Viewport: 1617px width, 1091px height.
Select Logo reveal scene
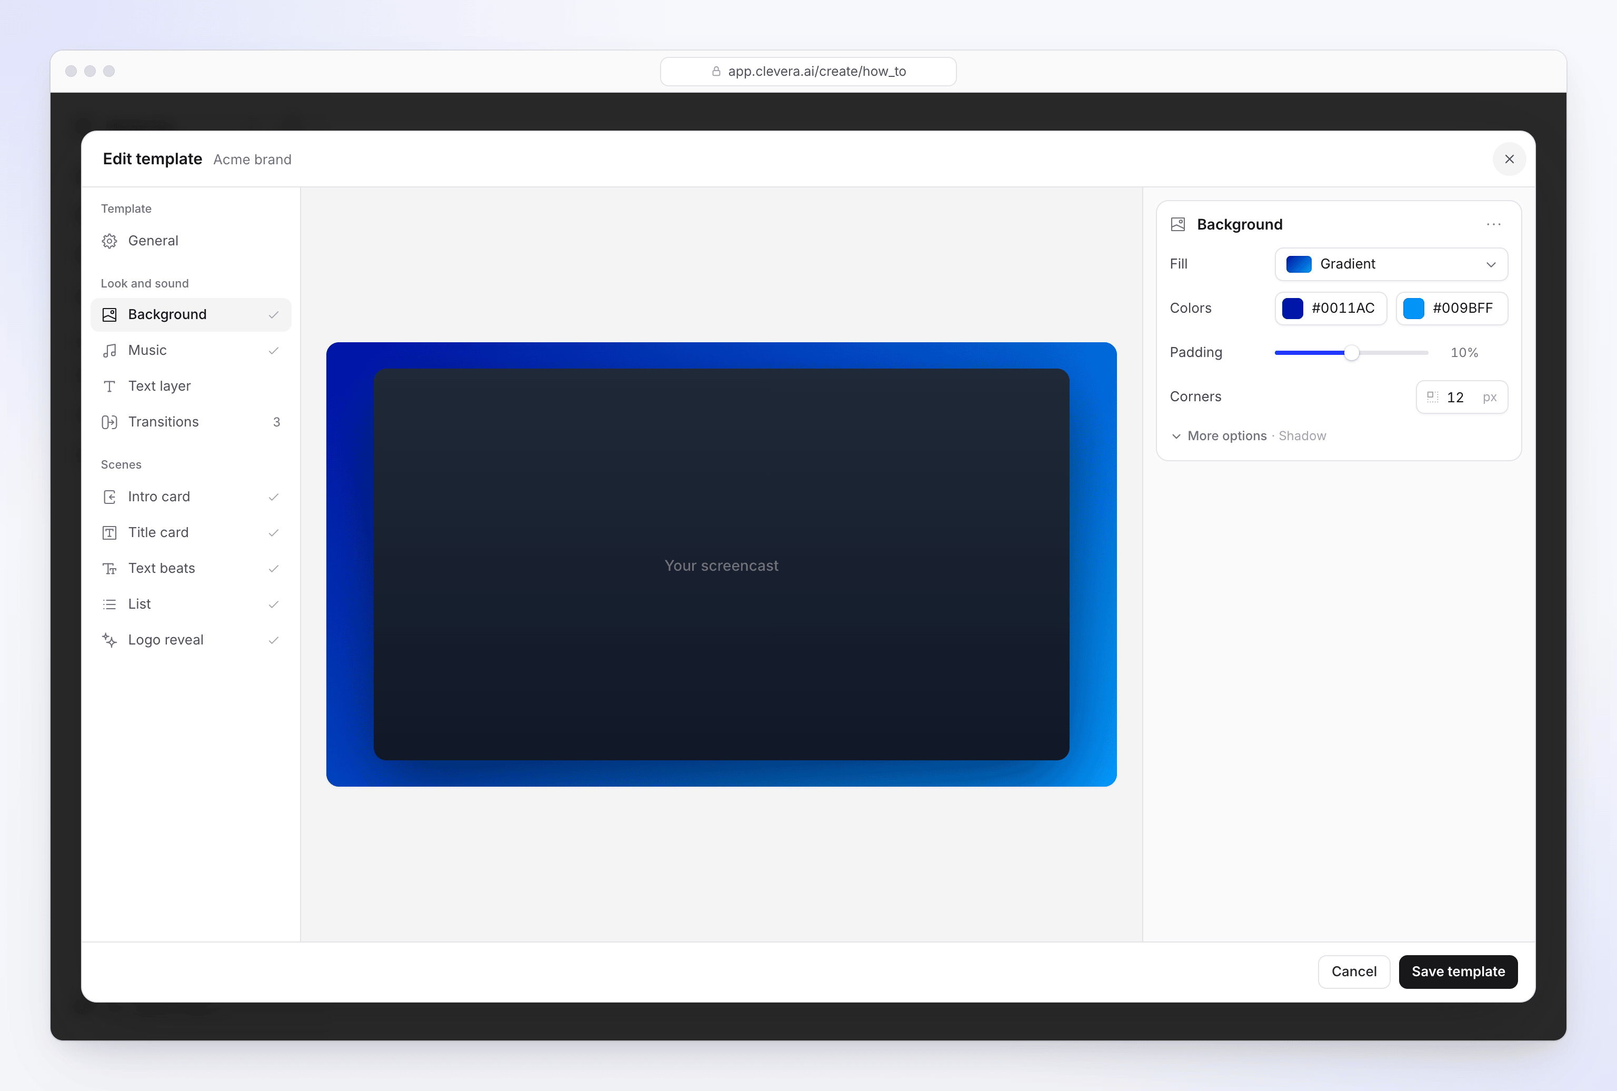[191, 640]
